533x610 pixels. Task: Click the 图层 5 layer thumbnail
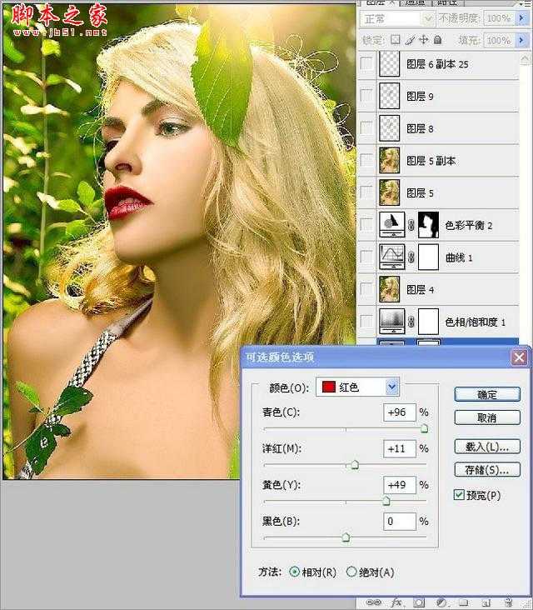pos(389,192)
